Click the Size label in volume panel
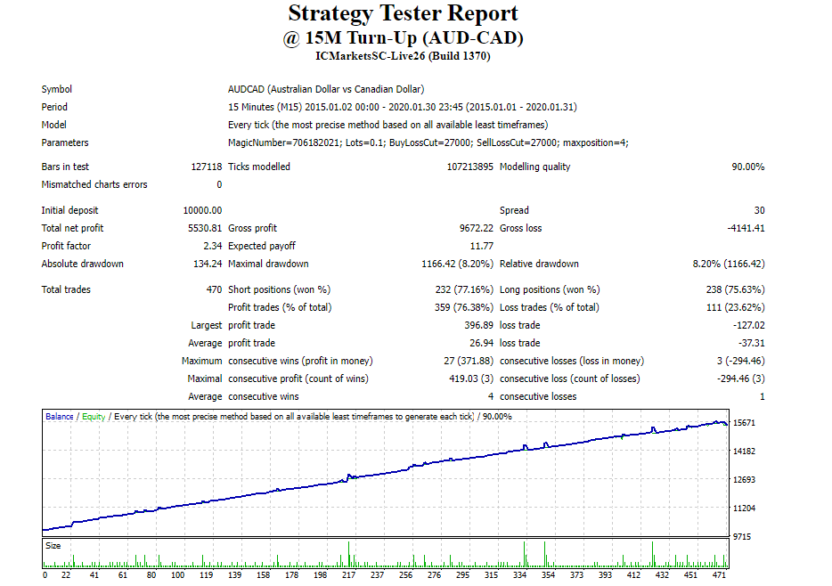Screen dimensions: 832x586 click(53, 546)
